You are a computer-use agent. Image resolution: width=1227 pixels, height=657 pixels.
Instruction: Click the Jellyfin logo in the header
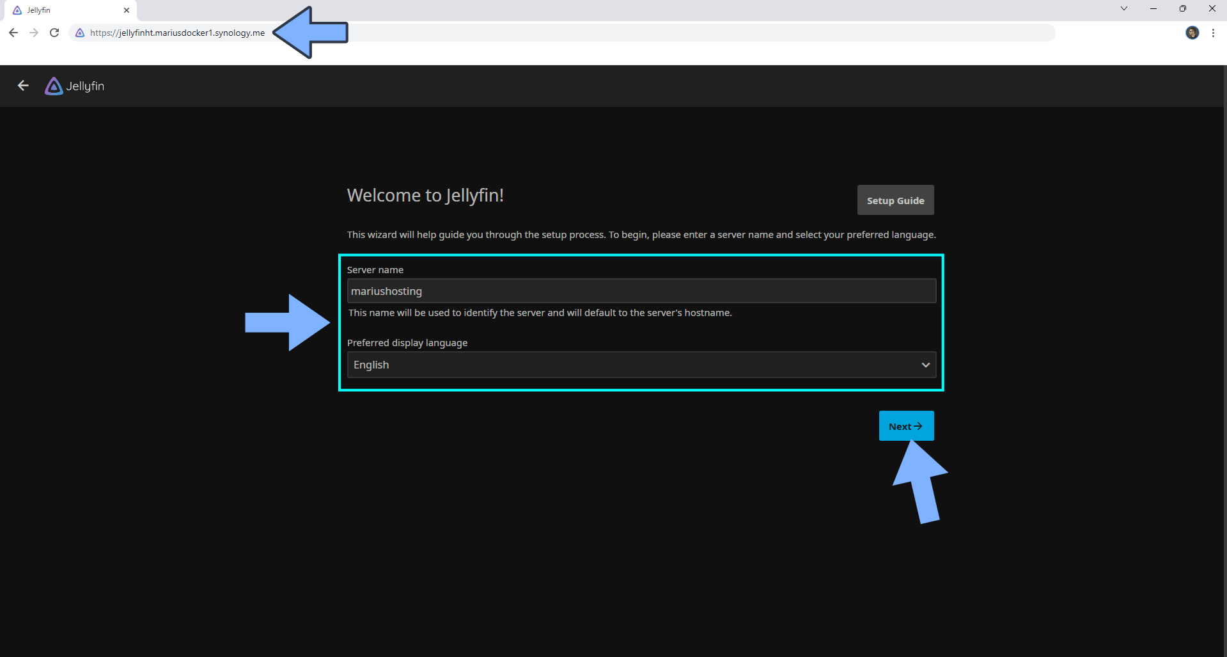(x=75, y=86)
